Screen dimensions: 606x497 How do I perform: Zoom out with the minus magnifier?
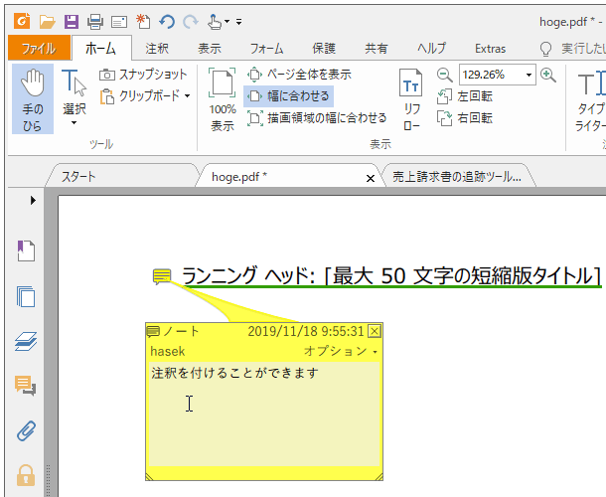pos(444,75)
